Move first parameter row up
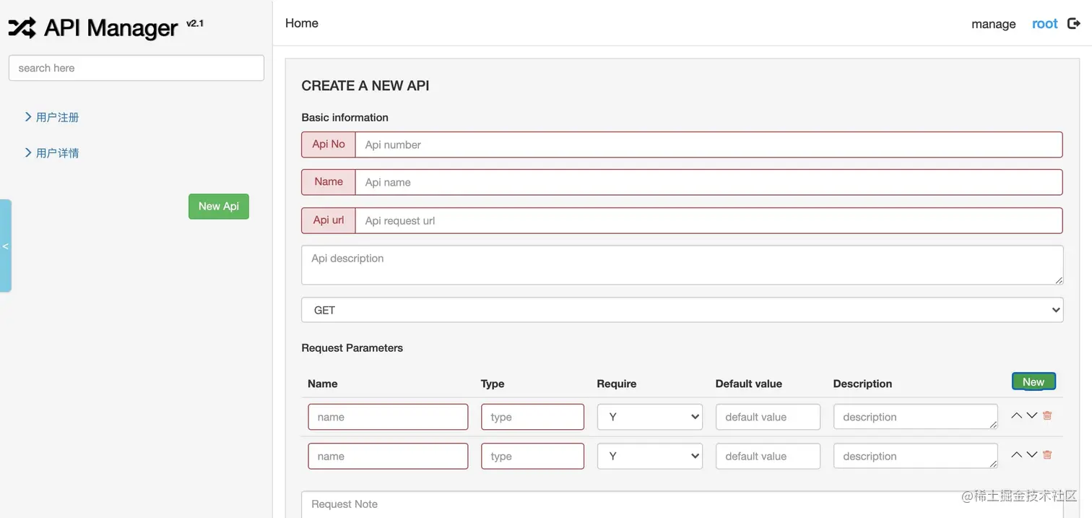 point(1016,416)
